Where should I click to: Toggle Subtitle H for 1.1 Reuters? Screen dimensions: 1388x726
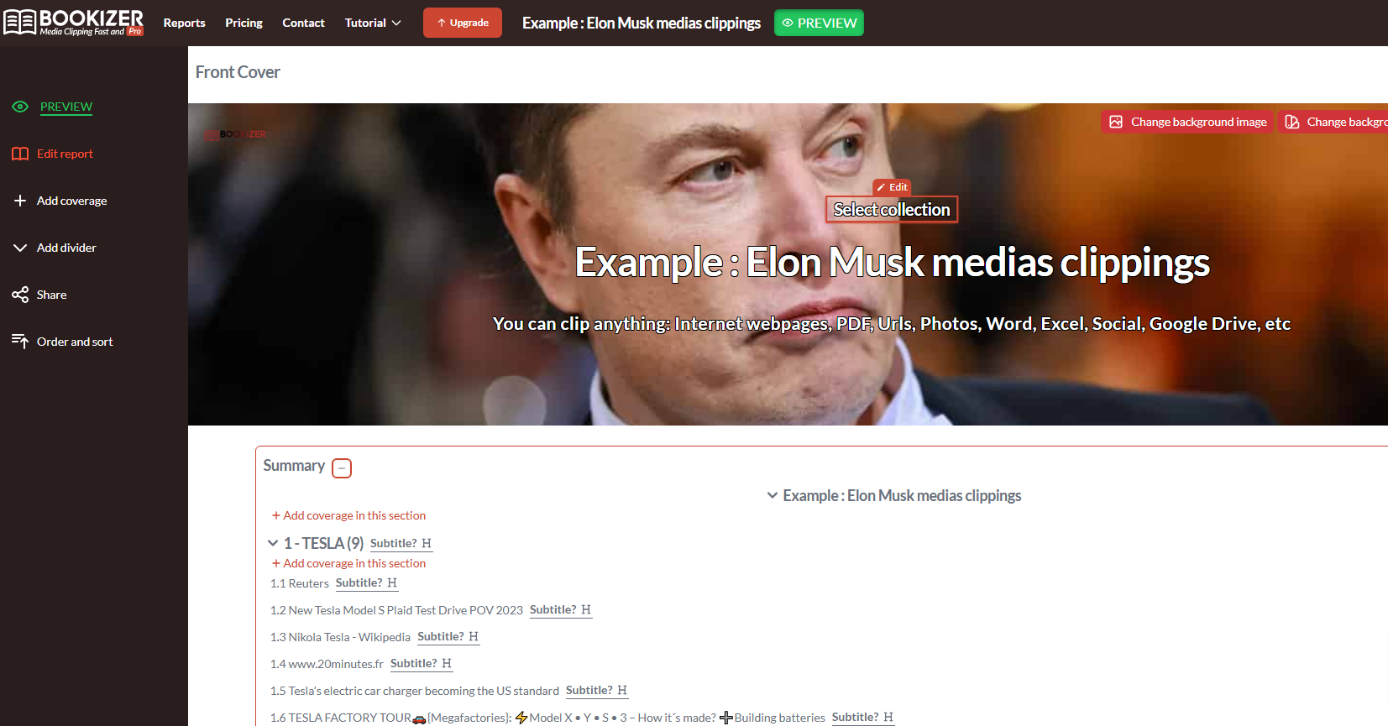[367, 583]
